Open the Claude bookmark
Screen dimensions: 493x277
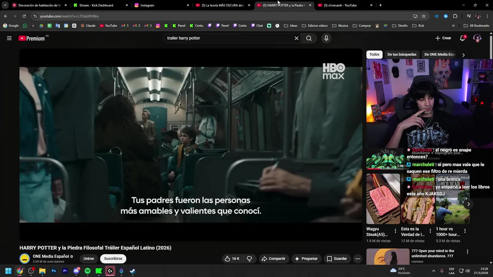point(88,26)
